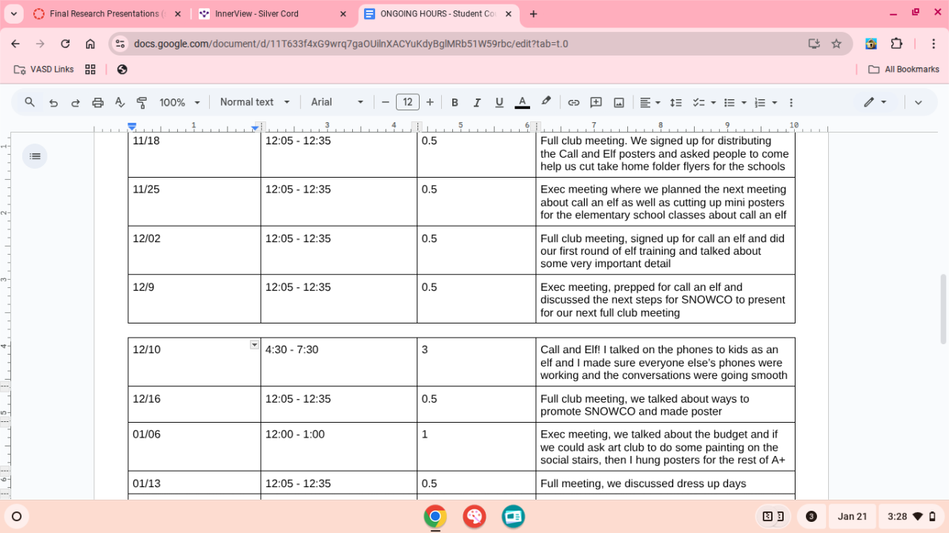
Task: Toggle underline formatting
Action: pyautogui.click(x=499, y=102)
